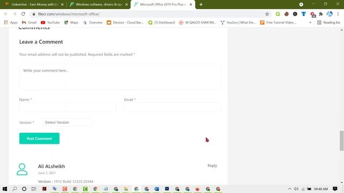
Task: Click the tab search circle arrow button
Action: (301, 4)
